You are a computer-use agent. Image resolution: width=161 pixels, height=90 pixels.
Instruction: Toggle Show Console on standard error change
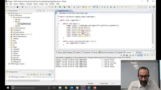(x=141, y=55)
